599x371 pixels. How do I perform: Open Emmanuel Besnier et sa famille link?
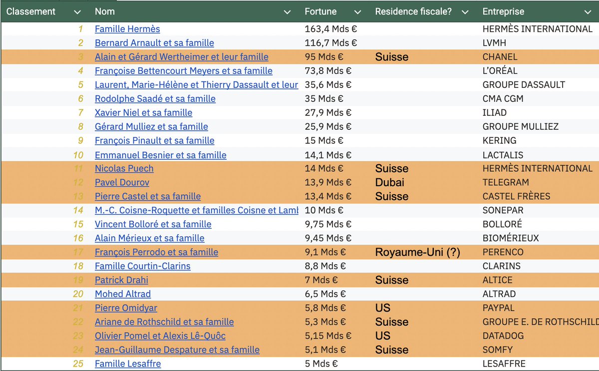click(161, 155)
